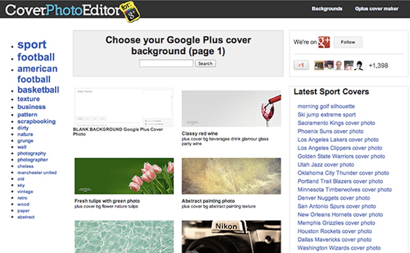410x253 pixels.
Task: Open the Gplus cover maker page
Action: click(376, 8)
